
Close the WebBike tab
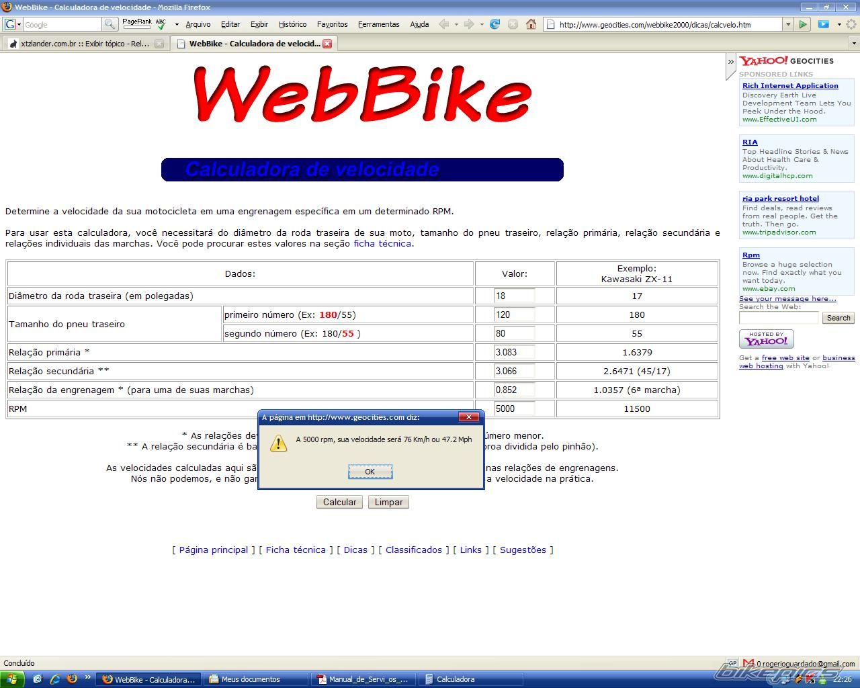tap(327, 44)
